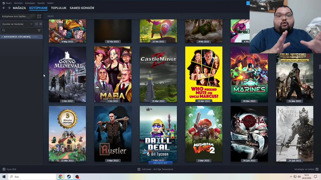The image size is (321, 180).
Task: Click the library vertical scrollbar
Action: [x=320, y=67]
